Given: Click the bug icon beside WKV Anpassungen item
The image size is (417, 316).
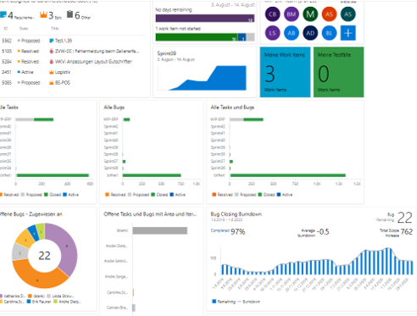Looking at the screenshot, I should 52,62.
